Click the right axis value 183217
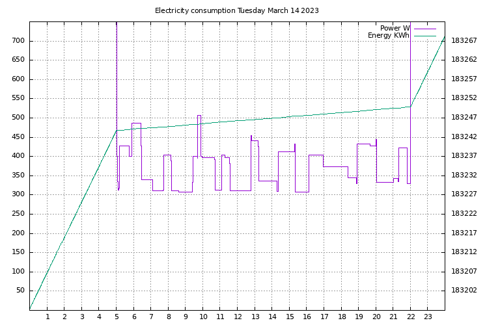This screenshot has height=325, width=500. pyautogui.click(x=464, y=233)
